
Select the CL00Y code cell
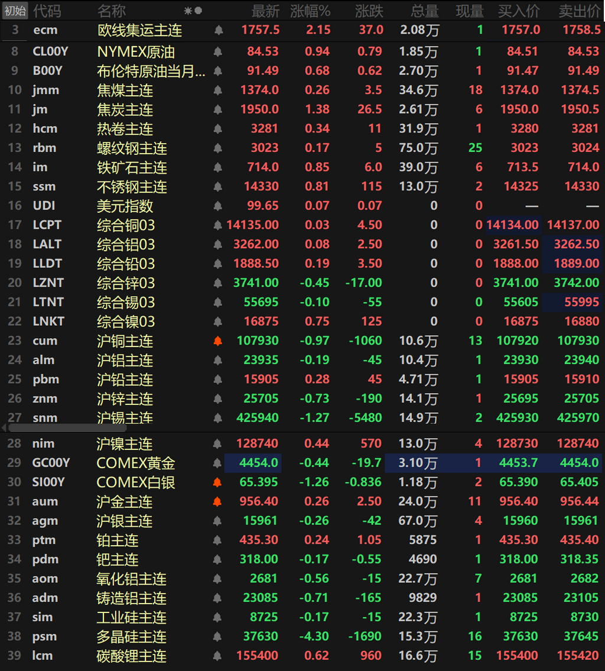point(50,52)
